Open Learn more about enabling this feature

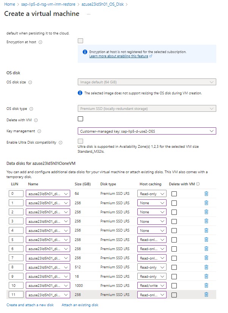[119, 56]
